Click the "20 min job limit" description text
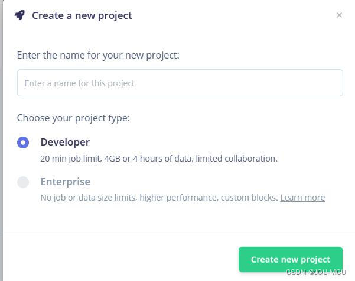355x281 pixels. 70,159
